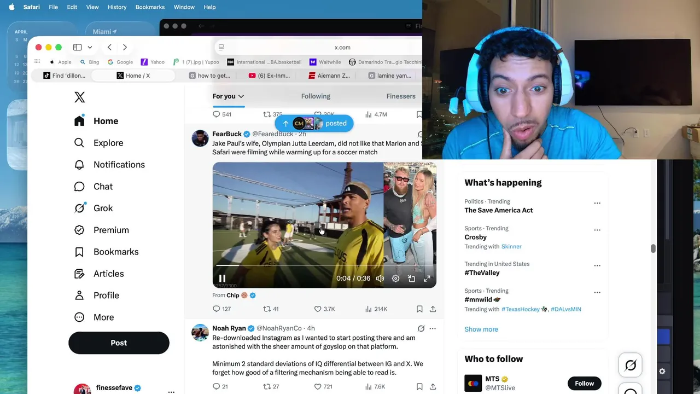The height and width of the screenshot is (394, 700).
Task: Enter video fullscreen mode
Action: tap(427, 279)
